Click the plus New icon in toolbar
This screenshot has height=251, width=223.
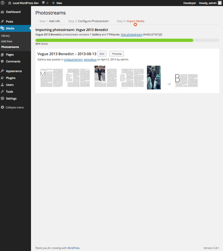coord(53,3)
